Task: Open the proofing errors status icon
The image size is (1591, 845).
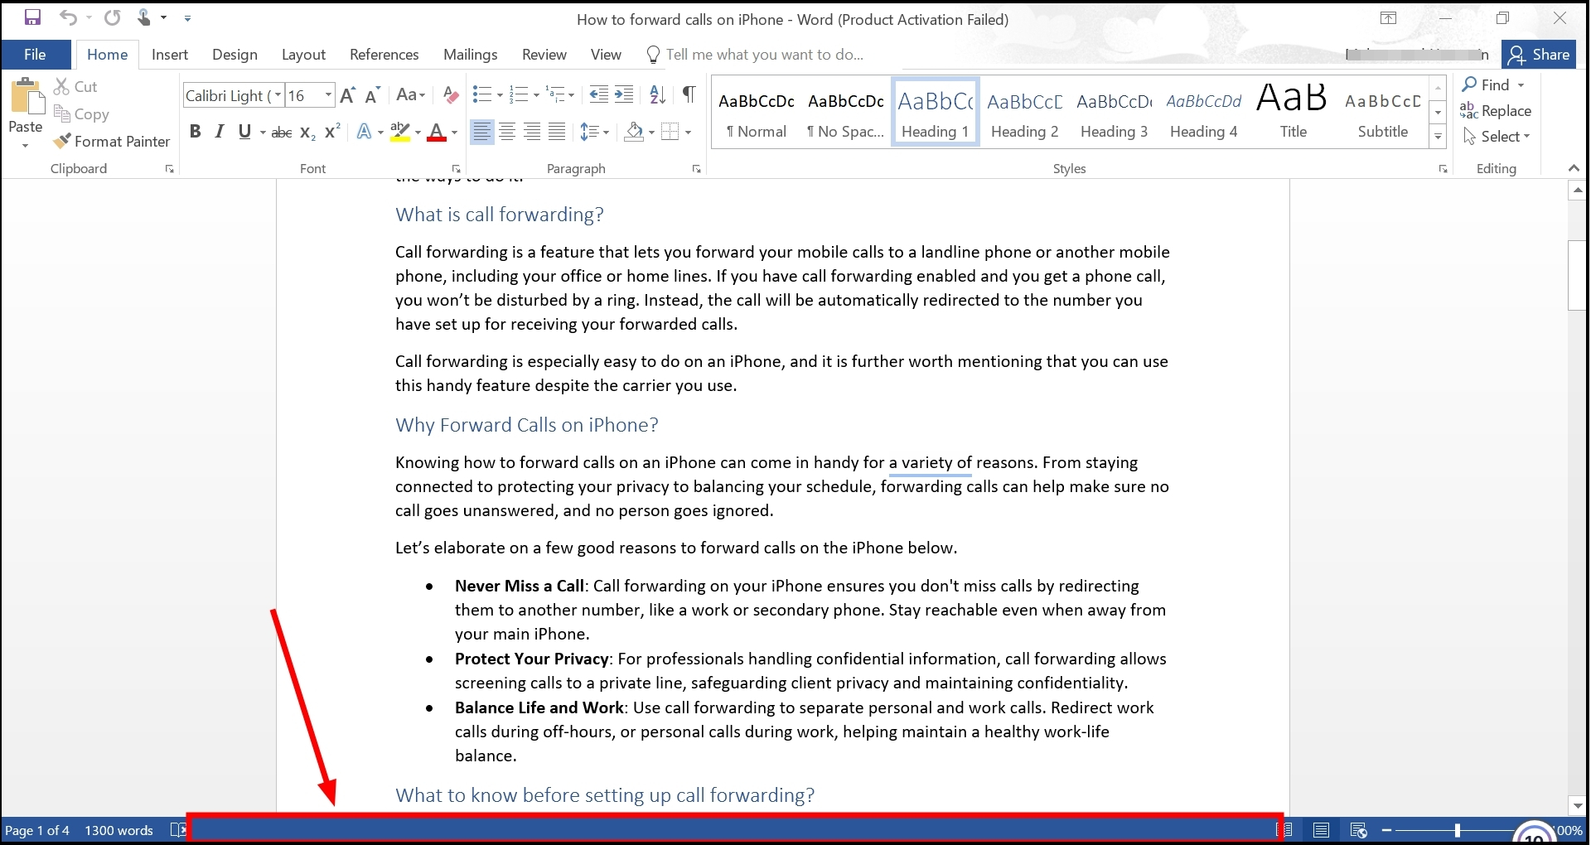Action: coord(177,830)
